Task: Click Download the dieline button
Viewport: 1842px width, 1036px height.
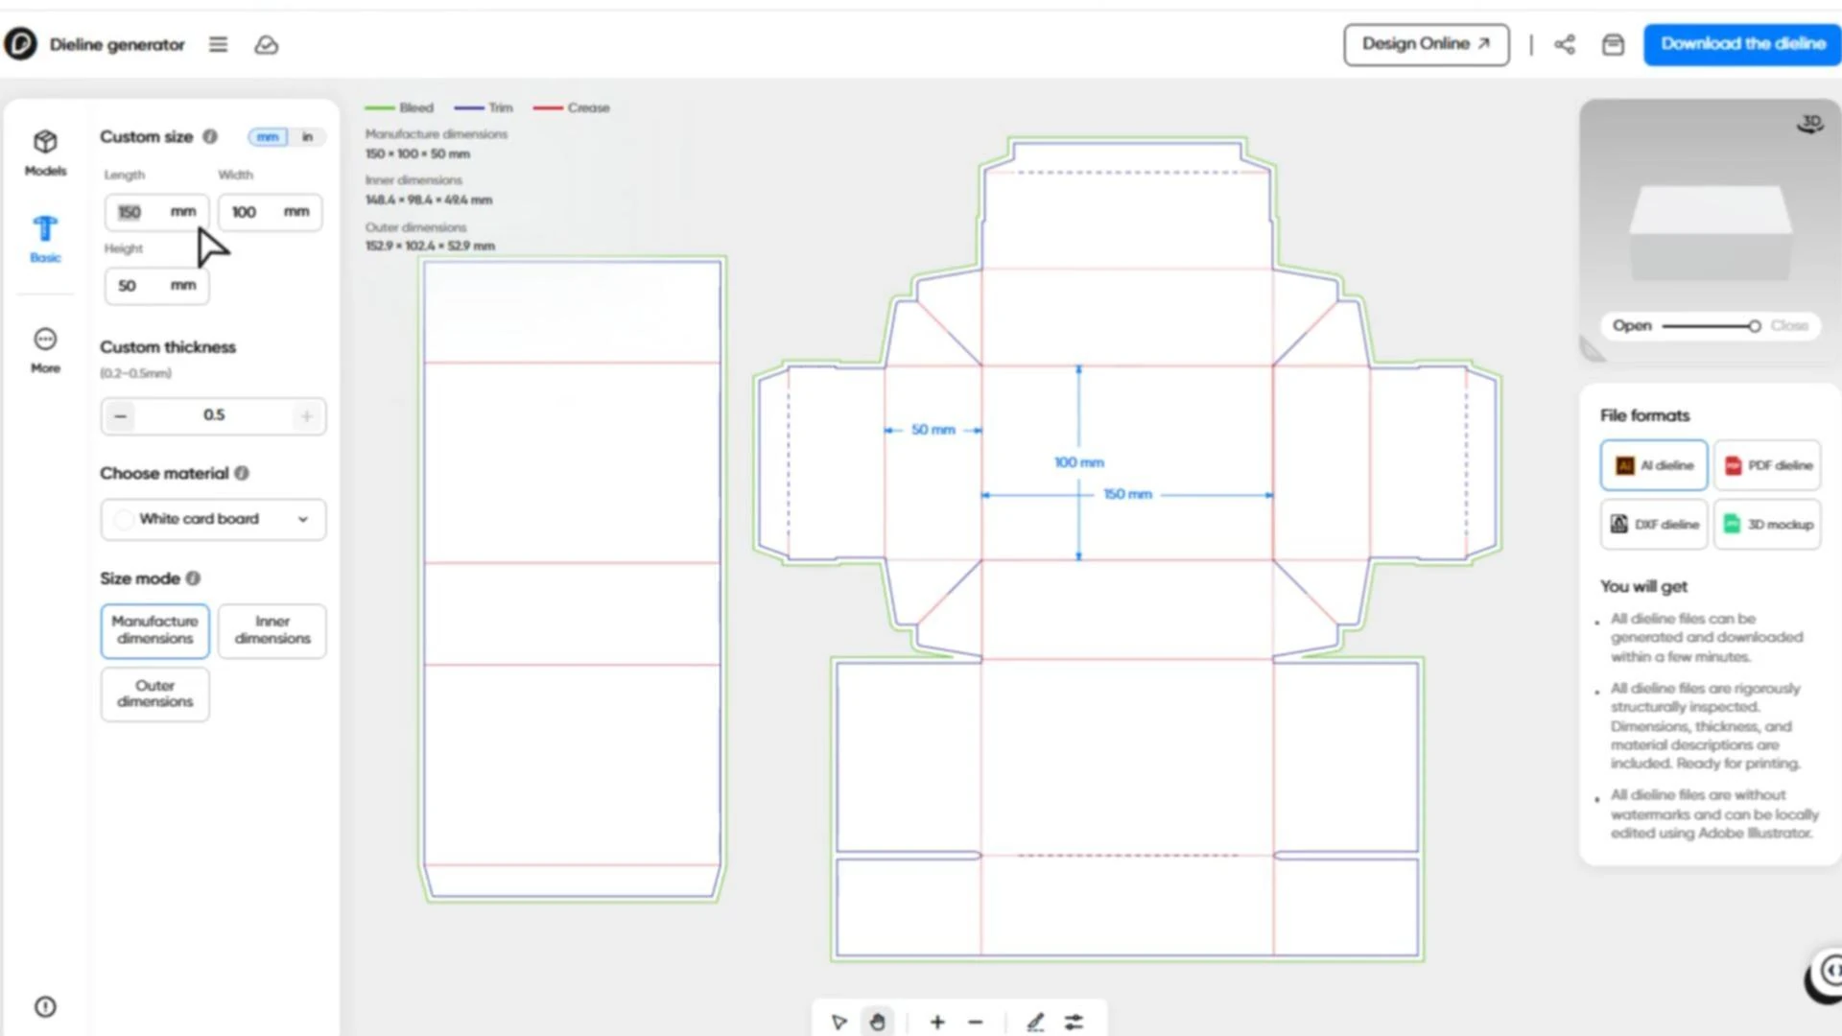Action: tap(1742, 44)
